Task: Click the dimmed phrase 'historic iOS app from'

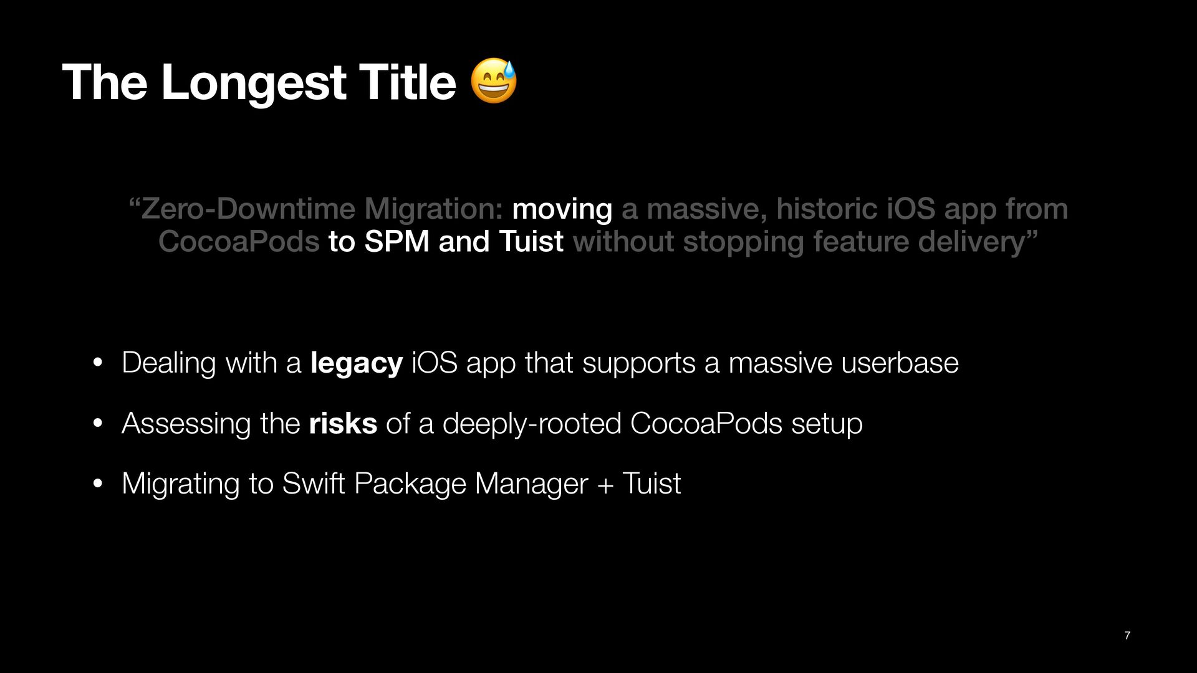Action: pyautogui.click(x=921, y=209)
